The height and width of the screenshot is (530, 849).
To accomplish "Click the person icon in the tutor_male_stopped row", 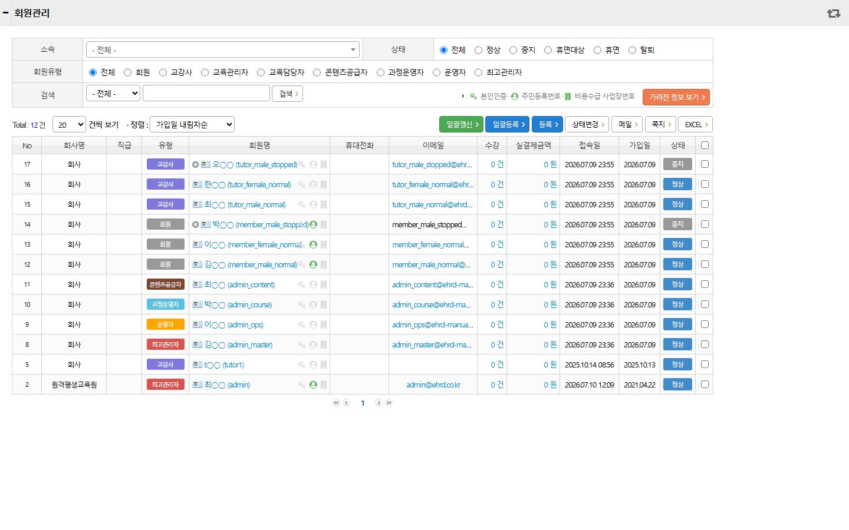I will tap(313, 165).
